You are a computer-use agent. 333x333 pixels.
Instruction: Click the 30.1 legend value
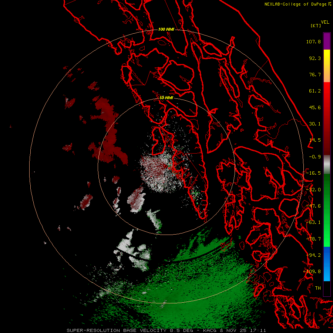(x=315, y=124)
